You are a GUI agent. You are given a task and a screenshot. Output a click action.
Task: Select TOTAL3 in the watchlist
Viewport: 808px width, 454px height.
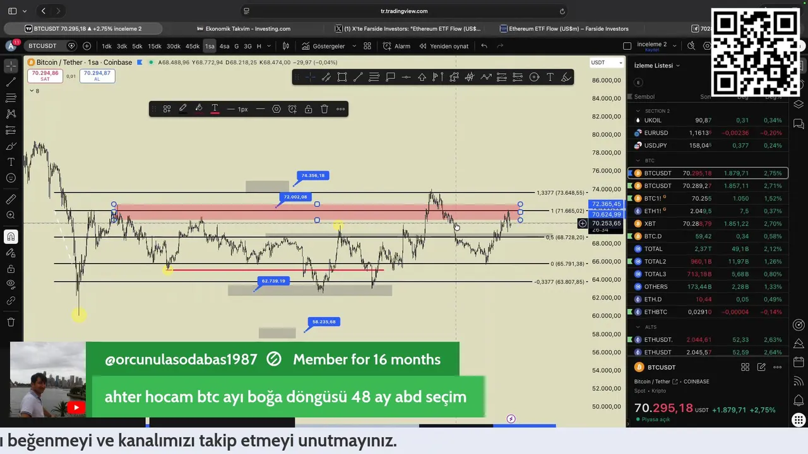[708, 274]
